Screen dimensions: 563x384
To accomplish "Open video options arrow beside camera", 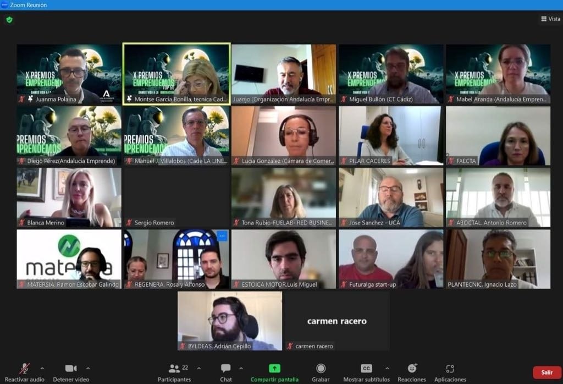I will pos(88,369).
